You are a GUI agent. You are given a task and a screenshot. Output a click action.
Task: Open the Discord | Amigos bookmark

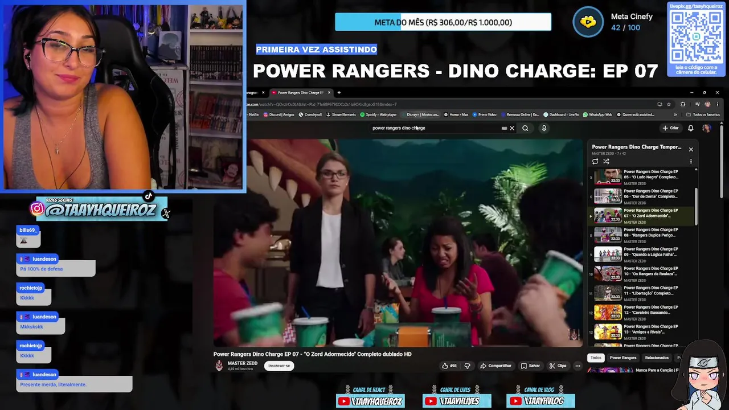[279, 114]
